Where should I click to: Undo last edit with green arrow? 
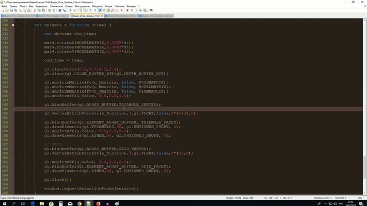[49, 10]
